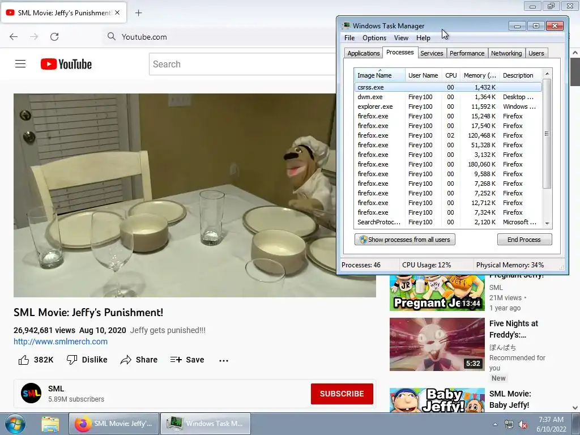
Task: Click the magnifier icon in the address bar
Action: pyautogui.click(x=112, y=36)
